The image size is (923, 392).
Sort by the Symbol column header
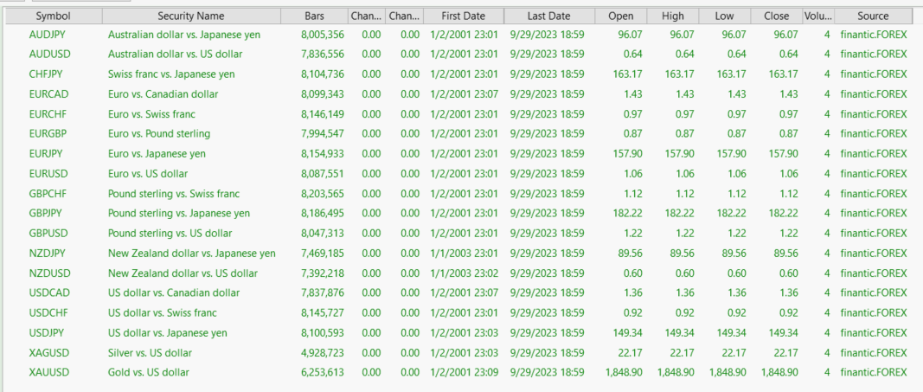[x=53, y=16]
